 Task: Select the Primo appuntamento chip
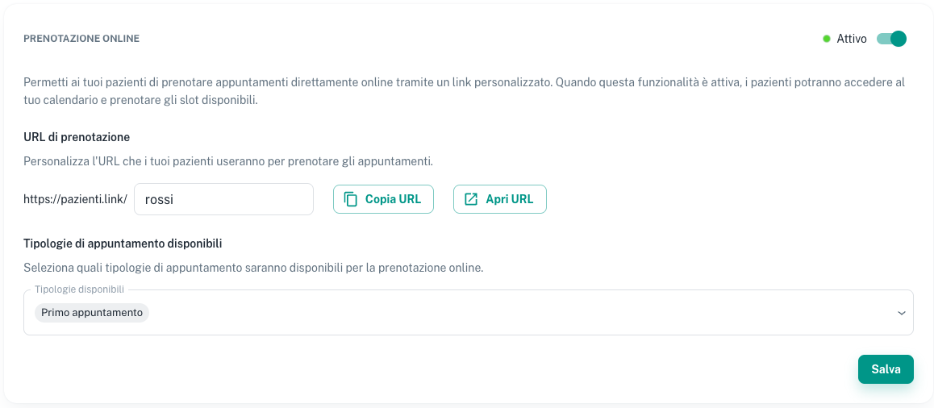pos(92,313)
